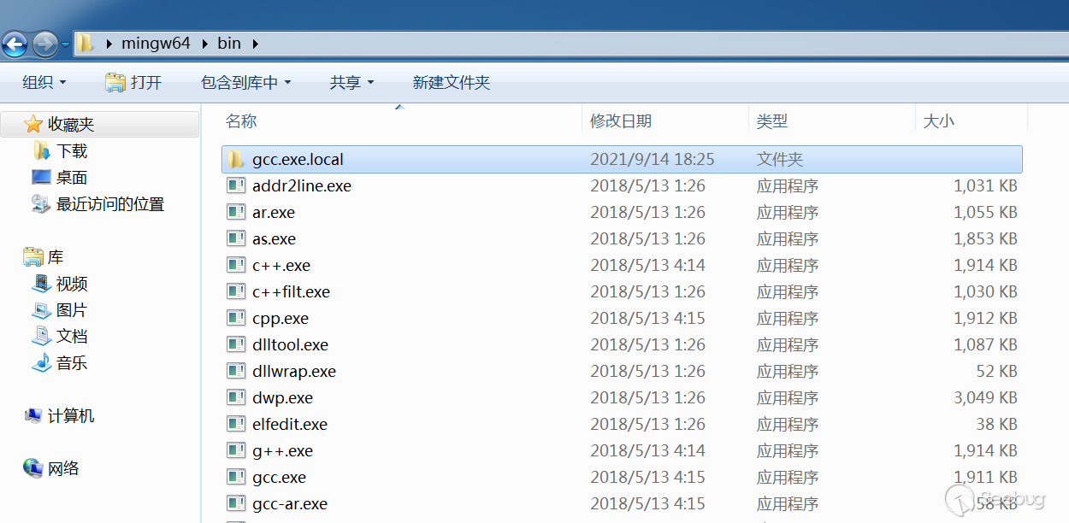The height and width of the screenshot is (523, 1069).
Task: Click the 视频 library icon
Action: (41, 284)
